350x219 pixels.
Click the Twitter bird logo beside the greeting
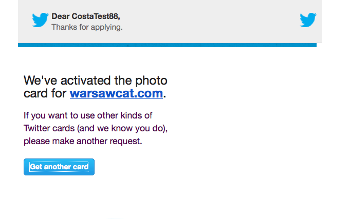[x=40, y=20]
